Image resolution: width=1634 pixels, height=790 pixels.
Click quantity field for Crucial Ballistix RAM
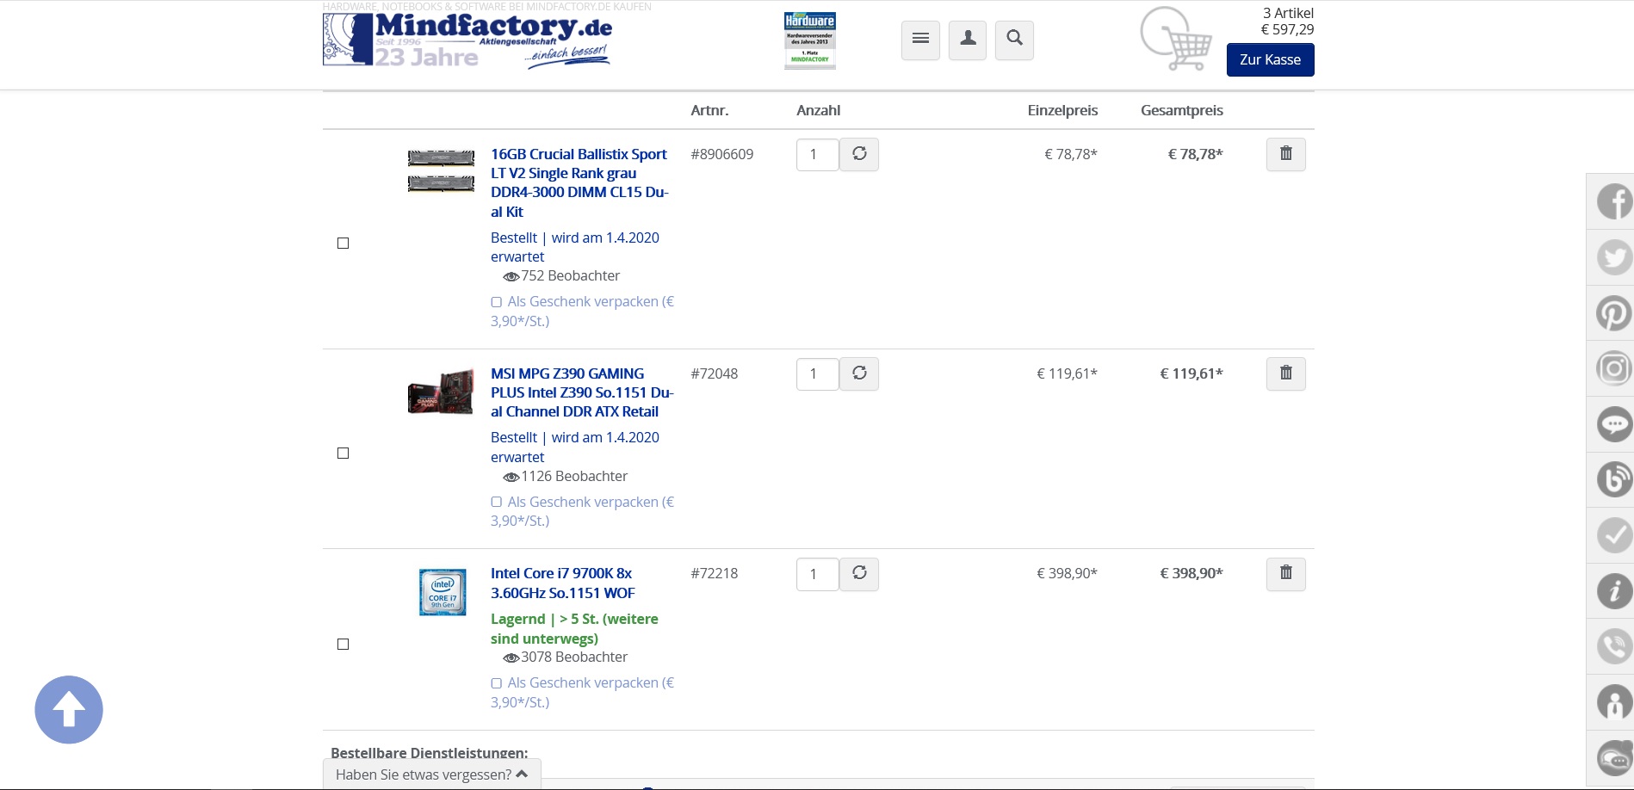pyautogui.click(x=817, y=155)
